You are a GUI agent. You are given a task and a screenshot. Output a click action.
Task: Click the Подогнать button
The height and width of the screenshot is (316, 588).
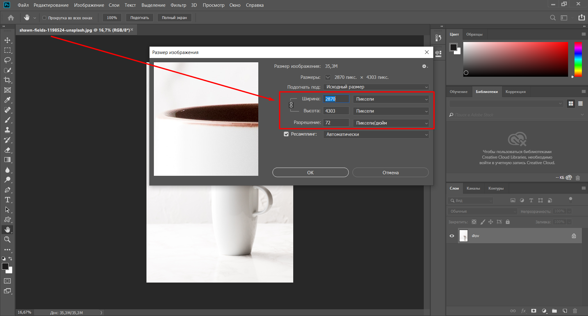tap(140, 18)
